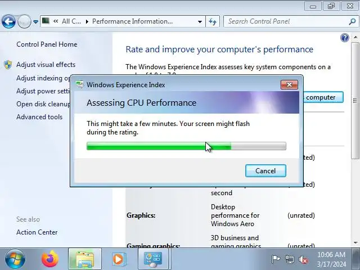This screenshot has height=270, width=360.
Task: Open the network tray icon
Action: pyautogui.click(x=290, y=259)
